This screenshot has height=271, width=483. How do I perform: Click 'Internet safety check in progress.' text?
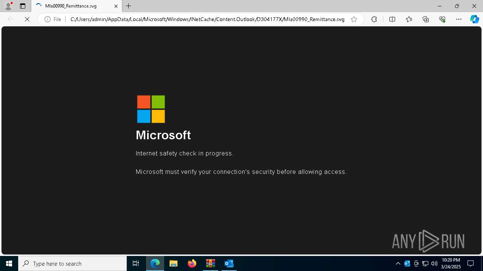(x=185, y=153)
